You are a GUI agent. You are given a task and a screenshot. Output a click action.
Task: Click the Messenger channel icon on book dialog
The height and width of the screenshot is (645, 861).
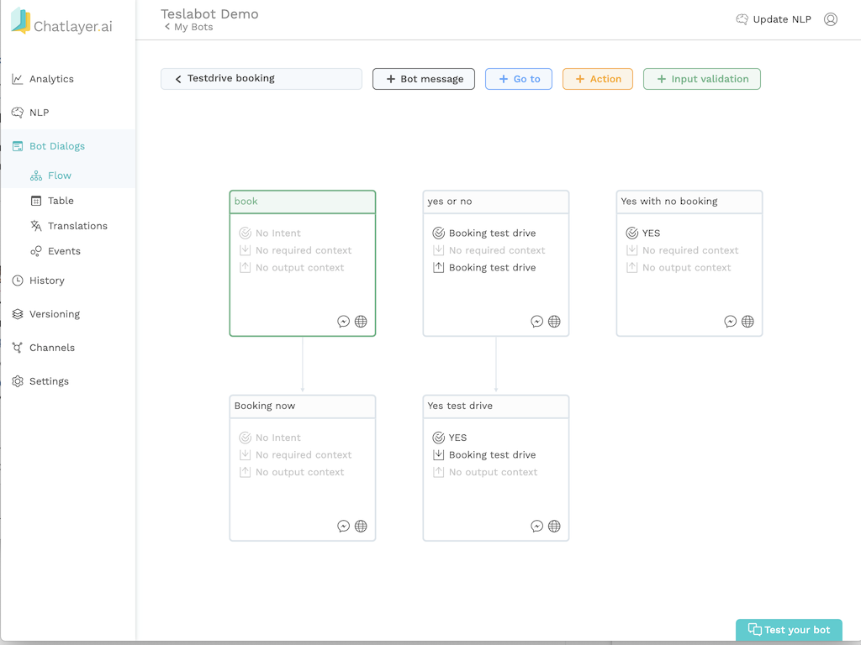pyautogui.click(x=344, y=321)
